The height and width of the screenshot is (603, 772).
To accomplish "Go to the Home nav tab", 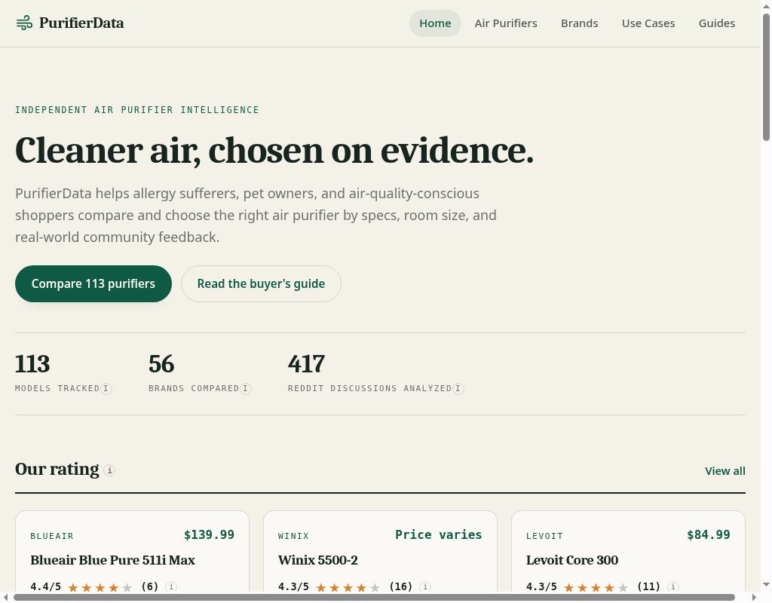I will point(435,23).
